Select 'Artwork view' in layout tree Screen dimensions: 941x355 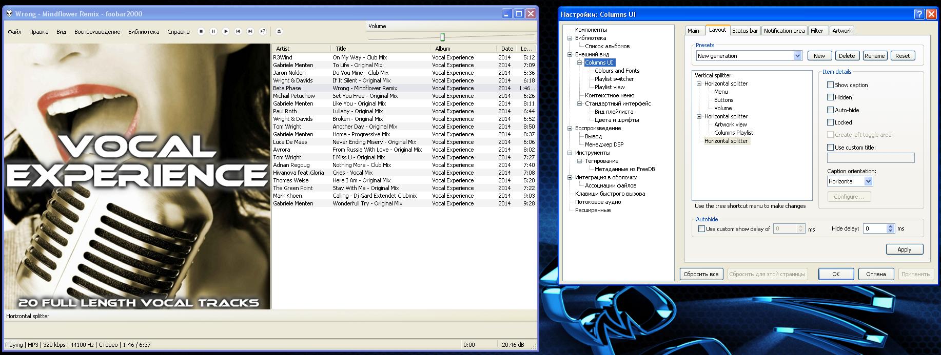(x=730, y=124)
